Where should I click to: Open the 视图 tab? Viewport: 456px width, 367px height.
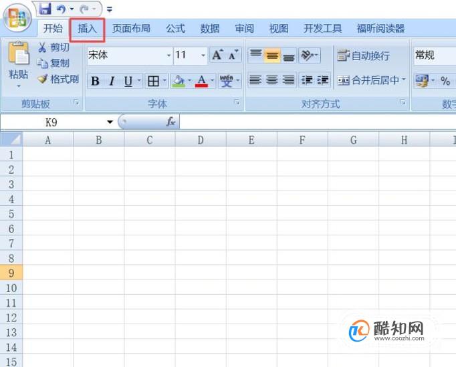(279, 29)
